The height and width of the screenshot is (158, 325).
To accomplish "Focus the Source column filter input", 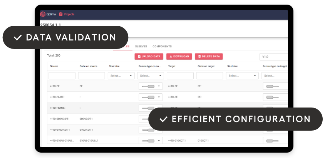I will [62, 76].
